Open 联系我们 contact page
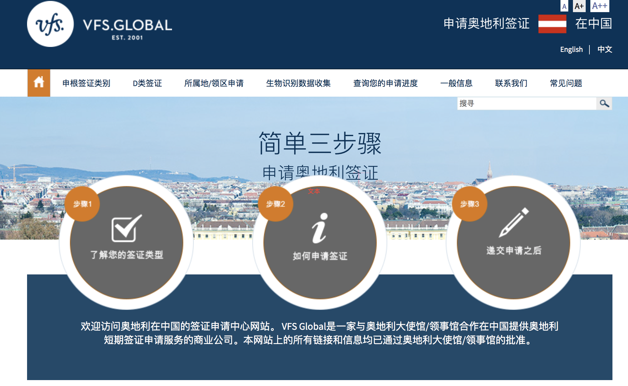The width and height of the screenshot is (628, 386). (511, 83)
